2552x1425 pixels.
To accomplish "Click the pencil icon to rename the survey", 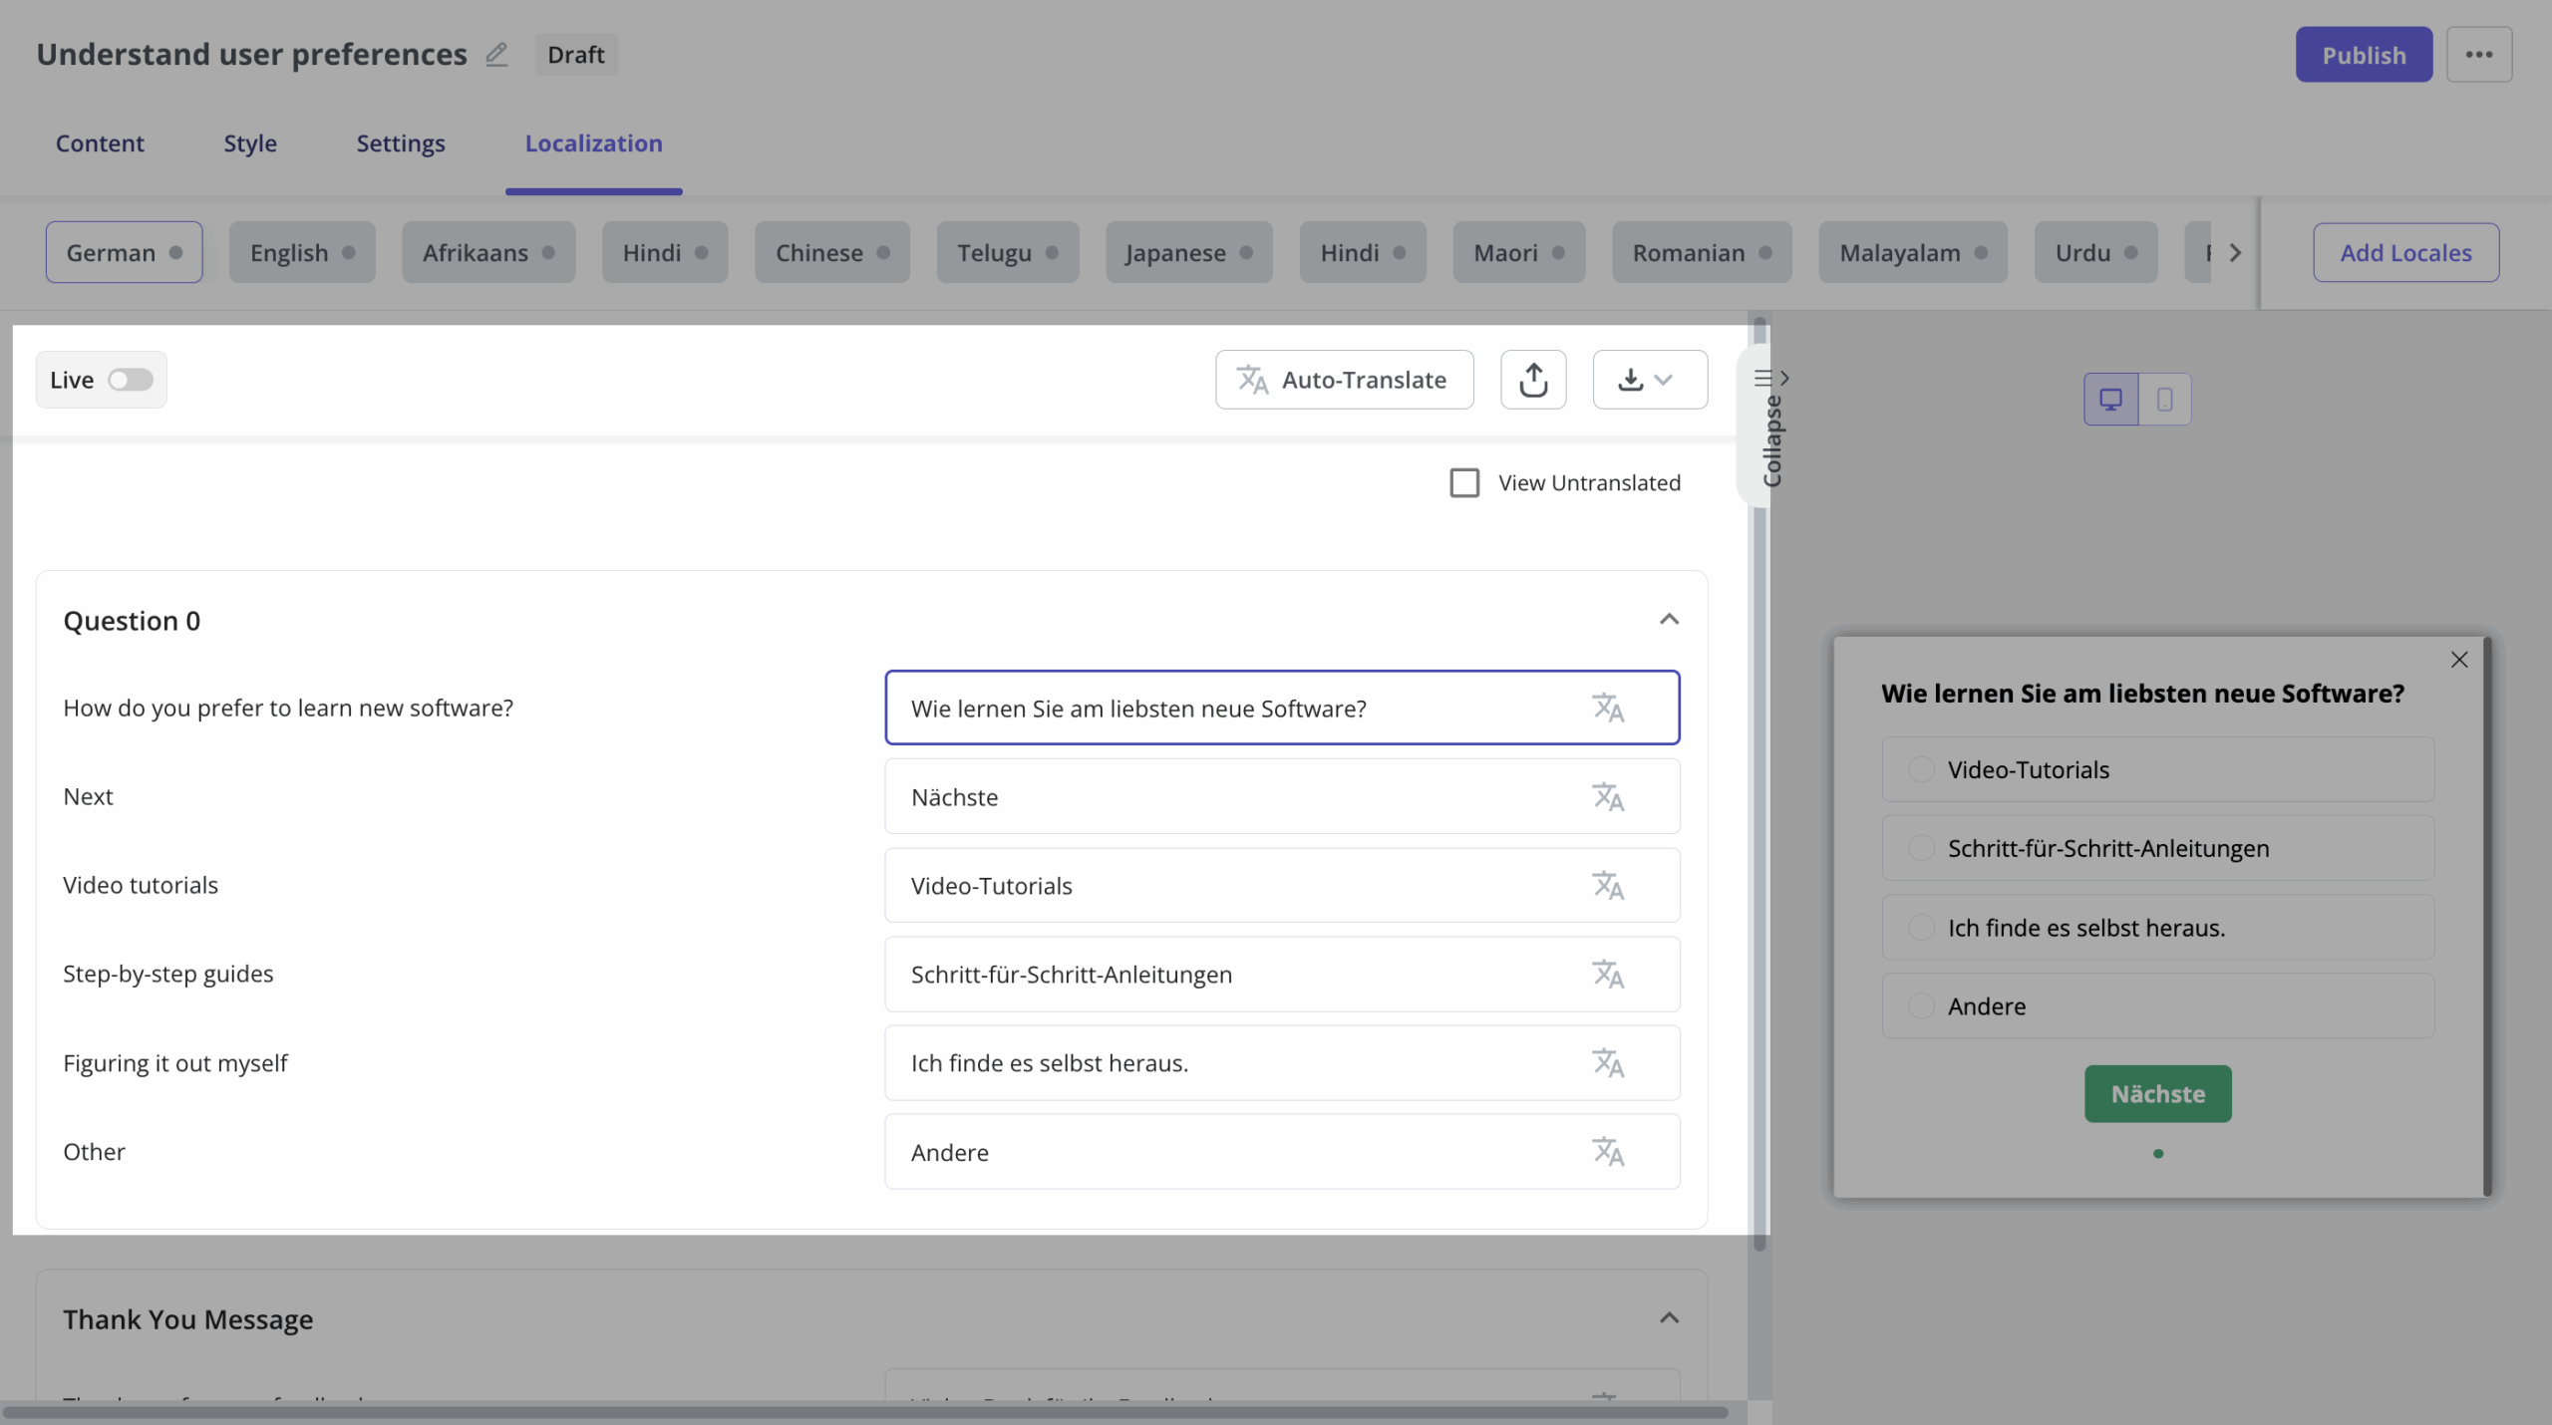I will pyautogui.click(x=495, y=55).
